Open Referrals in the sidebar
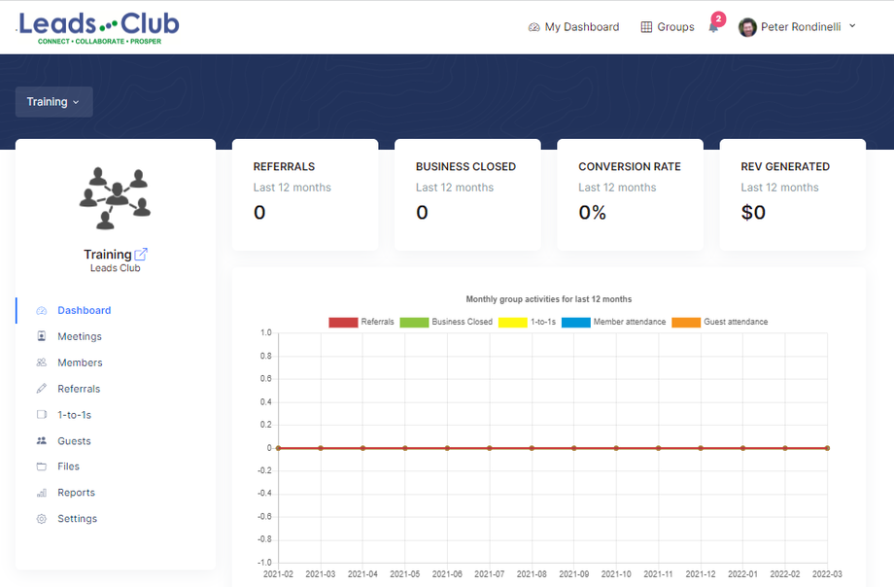 tap(79, 389)
